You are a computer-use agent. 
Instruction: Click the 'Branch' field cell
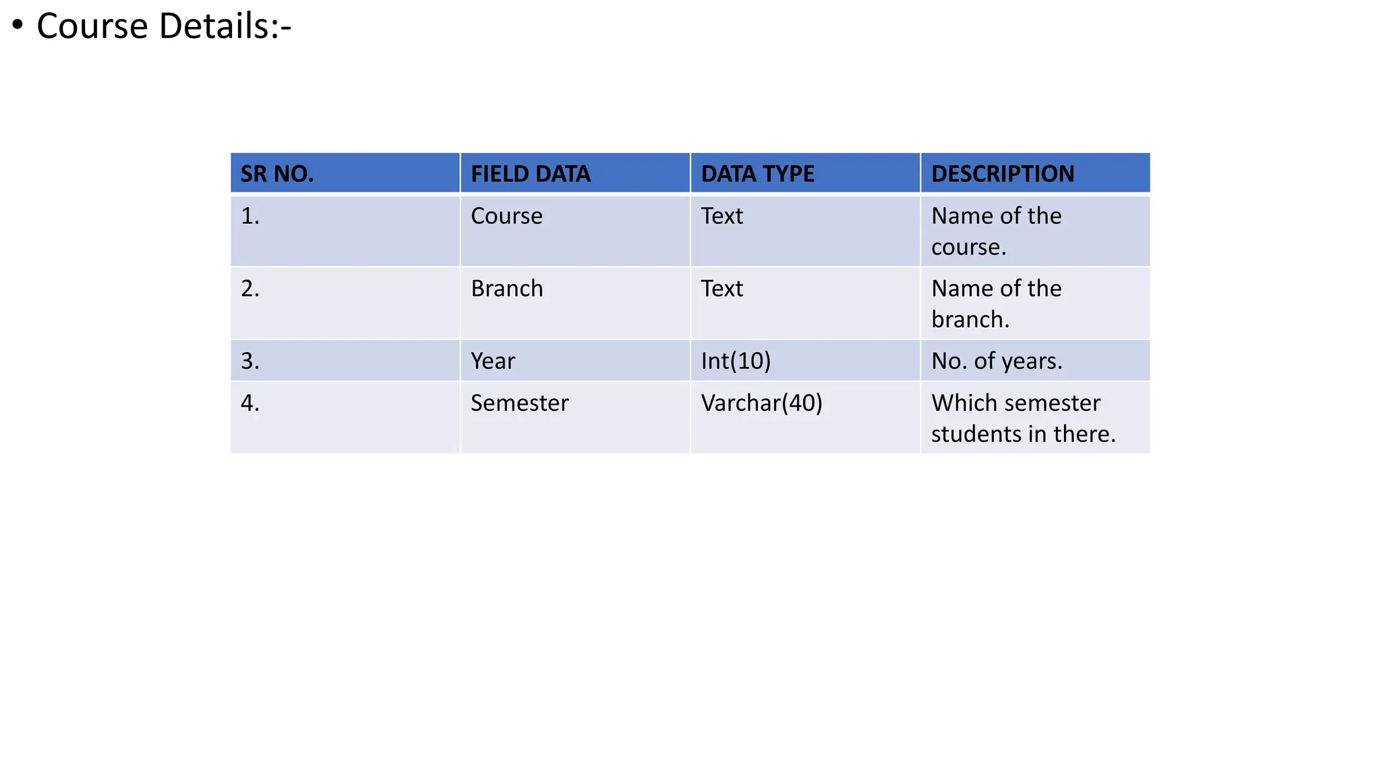click(575, 303)
